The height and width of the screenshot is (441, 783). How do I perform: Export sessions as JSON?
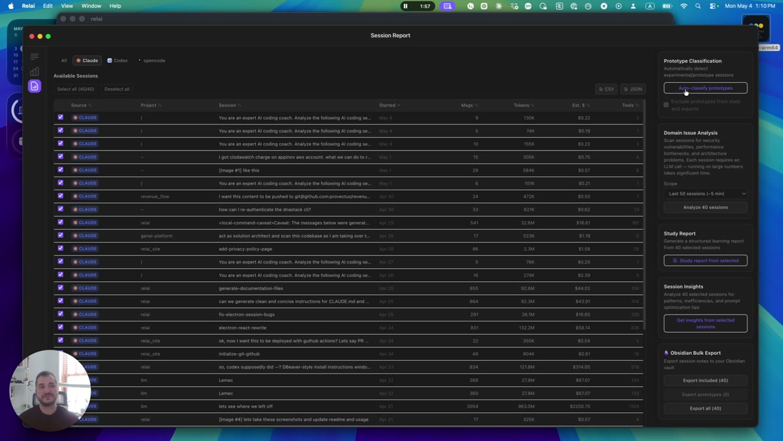pyautogui.click(x=633, y=89)
